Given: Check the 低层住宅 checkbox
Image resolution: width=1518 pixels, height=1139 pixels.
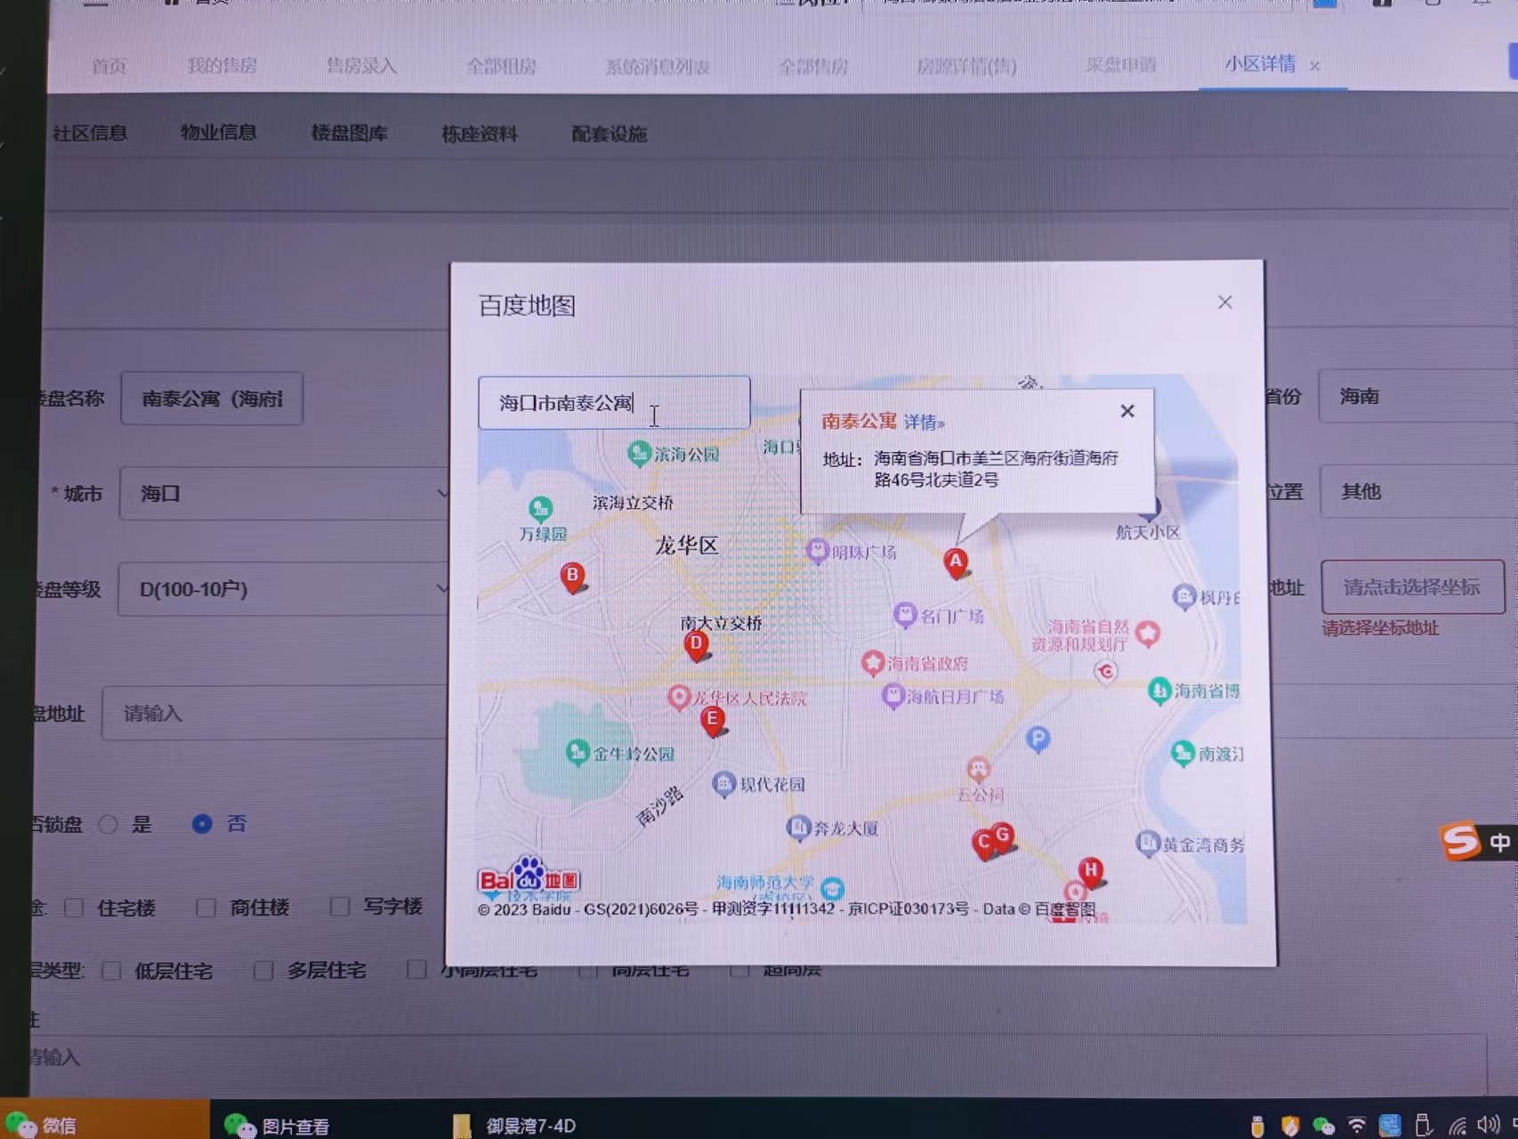Looking at the screenshot, I should coord(111,971).
